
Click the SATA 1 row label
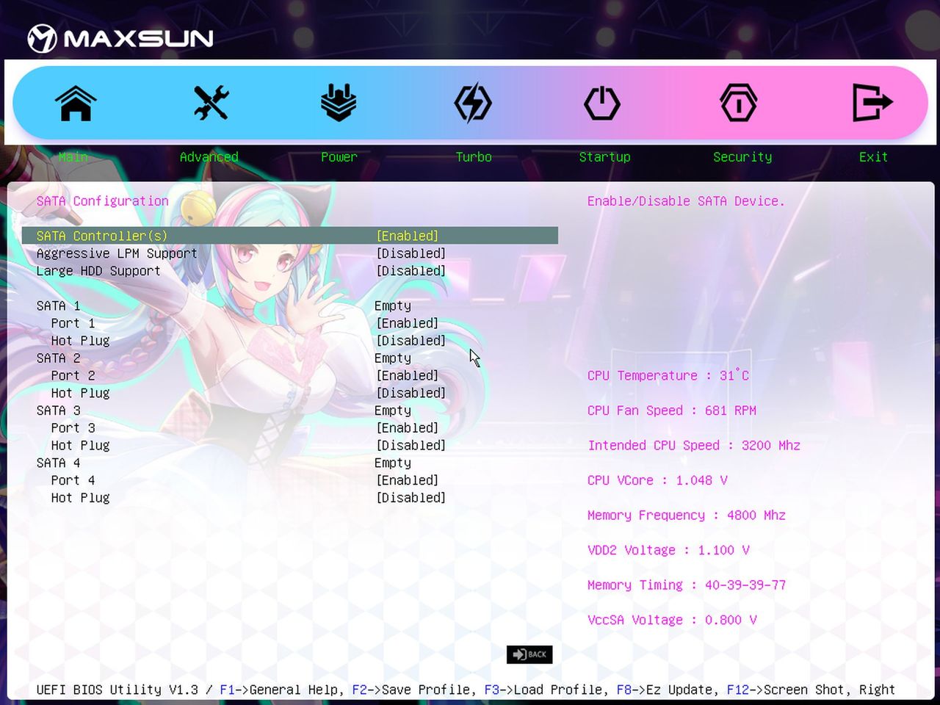coord(59,305)
